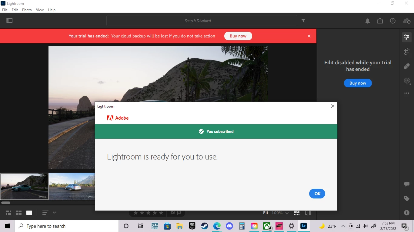414x232 pixels.
Task: Open Microsoft Edge from the taskbar
Action: tap(217, 226)
